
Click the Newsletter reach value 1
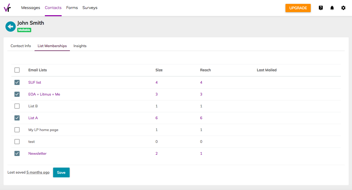click(x=201, y=153)
